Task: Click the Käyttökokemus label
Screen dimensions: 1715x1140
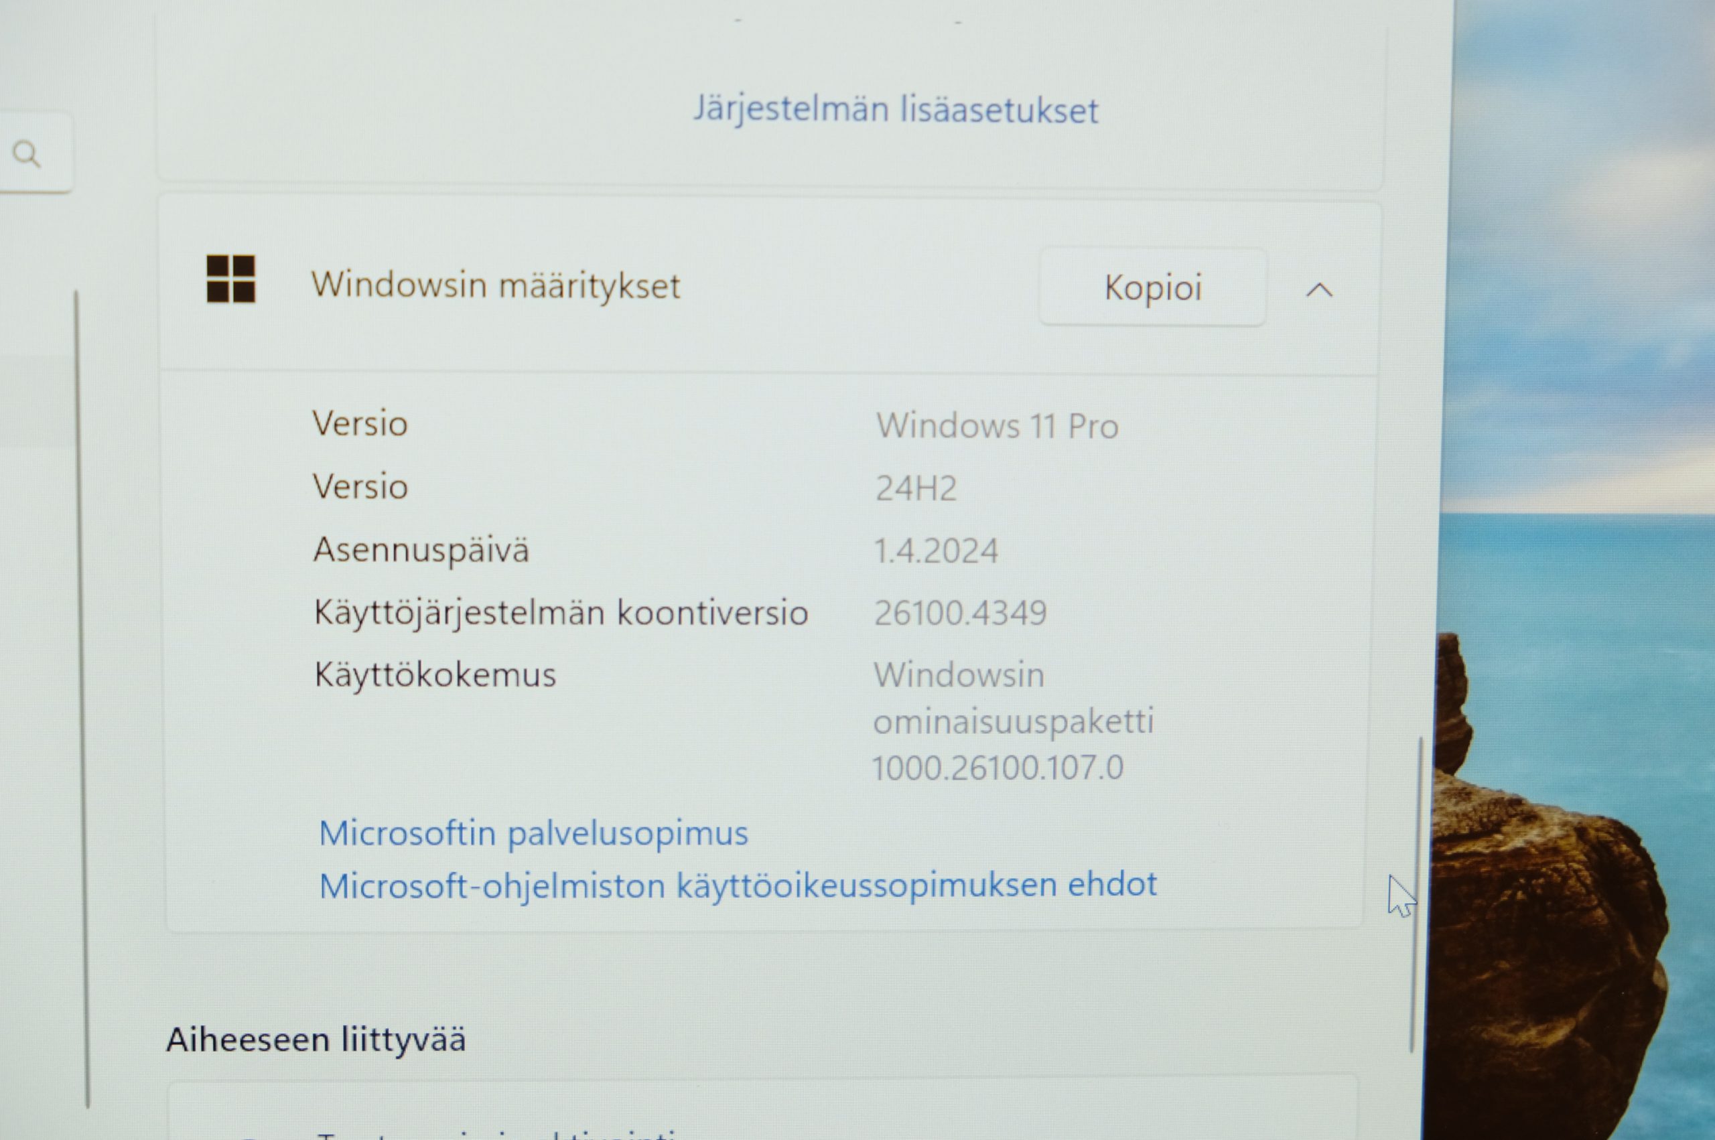Action: [x=435, y=675]
